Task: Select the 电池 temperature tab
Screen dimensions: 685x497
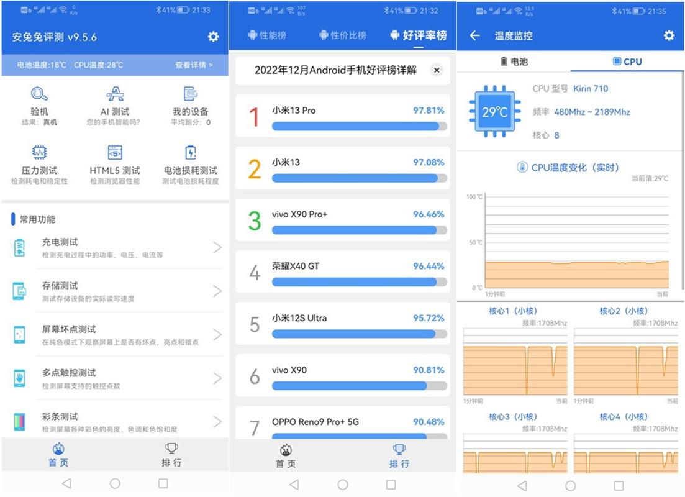Action: click(514, 62)
